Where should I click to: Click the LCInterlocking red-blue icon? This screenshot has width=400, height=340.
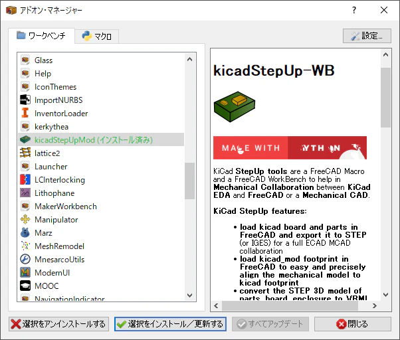pyautogui.click(x=25, y=179)
